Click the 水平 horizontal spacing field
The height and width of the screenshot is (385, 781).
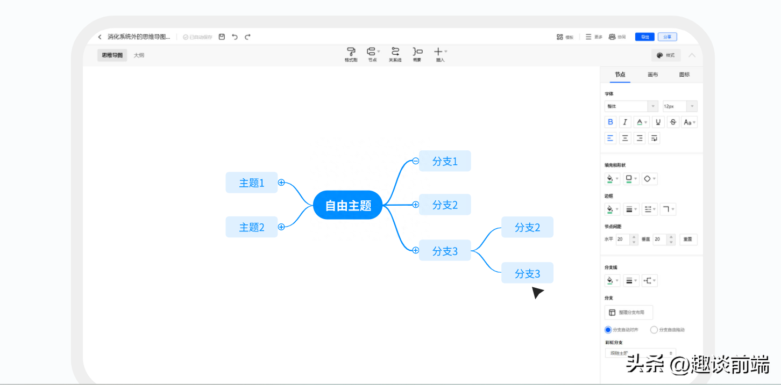click(623, 239)
